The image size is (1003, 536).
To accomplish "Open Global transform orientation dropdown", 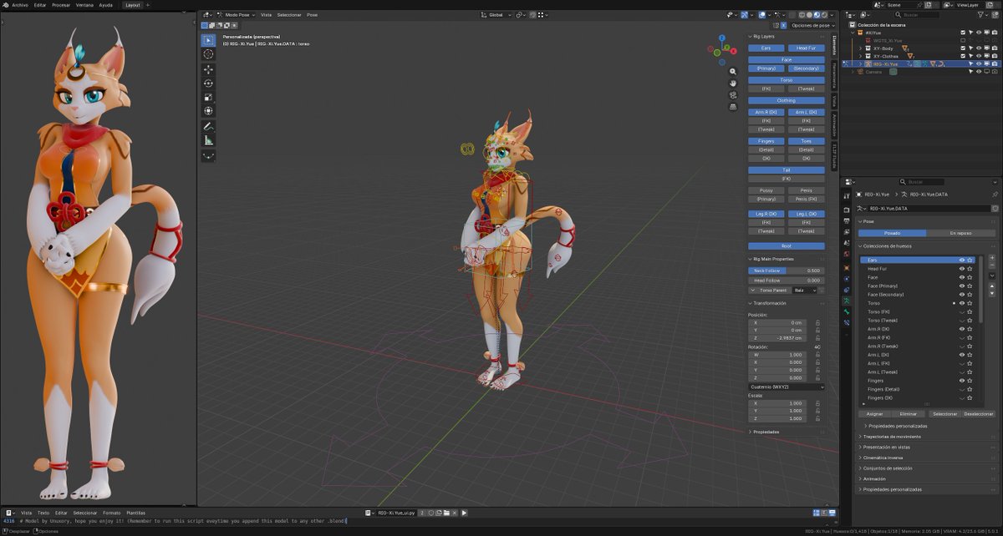I will pos(497,15).
